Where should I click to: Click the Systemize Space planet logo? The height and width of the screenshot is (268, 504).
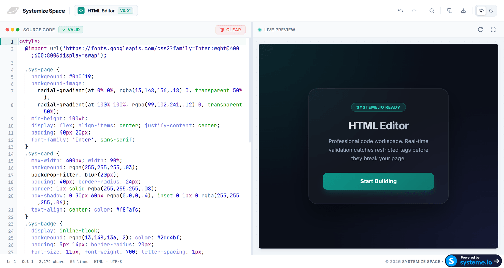tap(13, 11)
